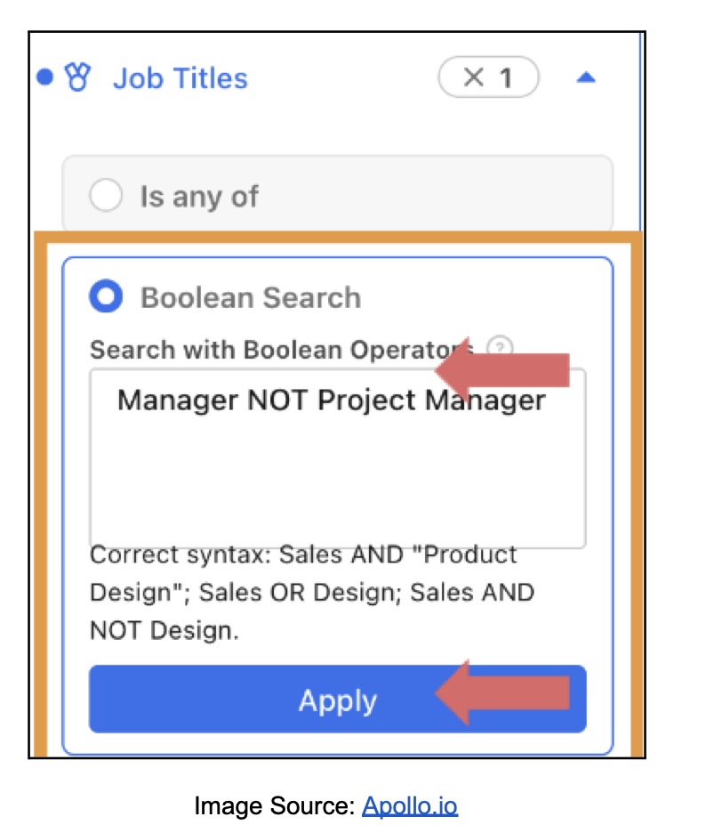The width and height of the screenshot is (706, 833).
Task: Select the "Is any of" radio button
Action: click(106, 196)
